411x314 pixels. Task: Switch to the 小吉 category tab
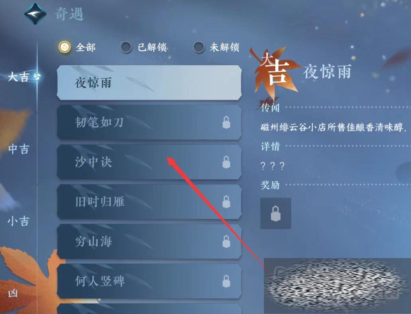[x=18, y=221]
